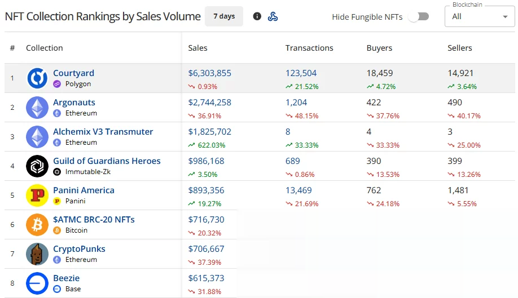Open the Panini America link
The height and width of the screenshot is (298, 518).
(x=84, y=190)
